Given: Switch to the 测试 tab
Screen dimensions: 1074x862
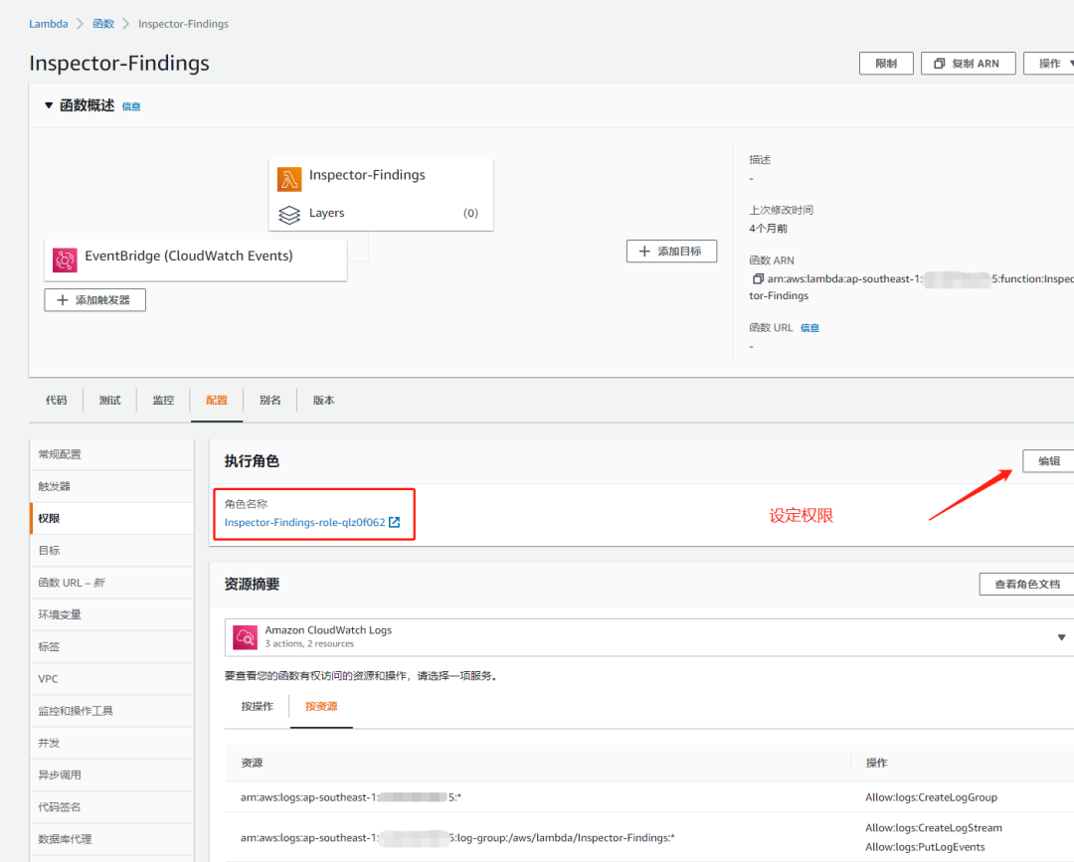Looking at the screenshot, I should (x=109, y=401).
